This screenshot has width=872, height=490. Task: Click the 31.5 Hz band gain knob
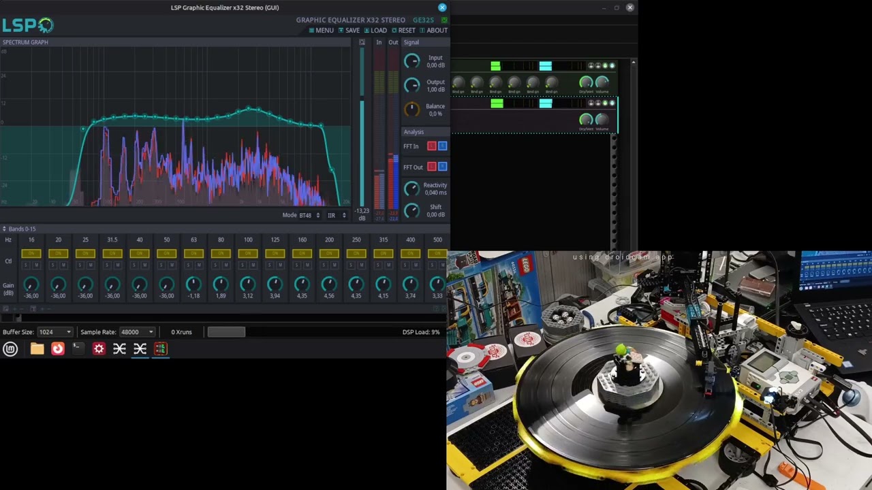click(x=112, y=284)
